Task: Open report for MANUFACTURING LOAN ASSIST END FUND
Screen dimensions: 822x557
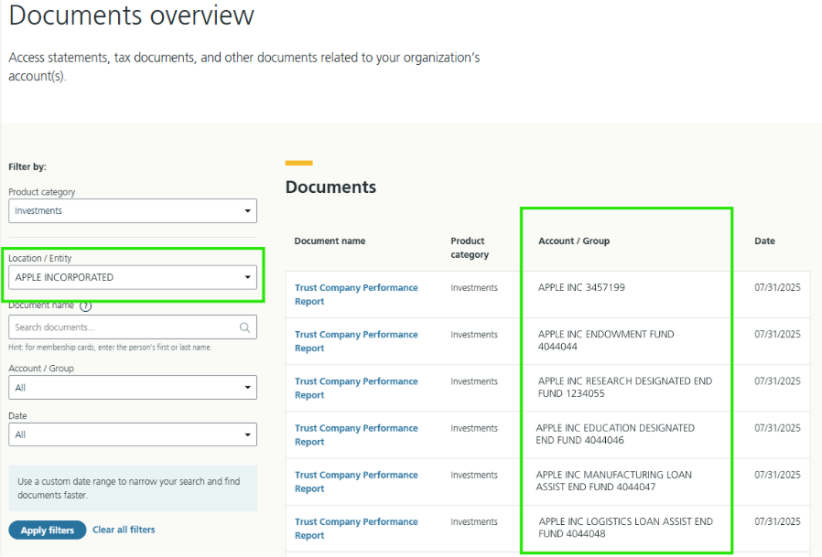Action: [356, 482]
